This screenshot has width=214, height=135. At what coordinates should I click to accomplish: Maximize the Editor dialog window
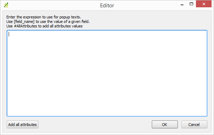click(x=191, y=4)
